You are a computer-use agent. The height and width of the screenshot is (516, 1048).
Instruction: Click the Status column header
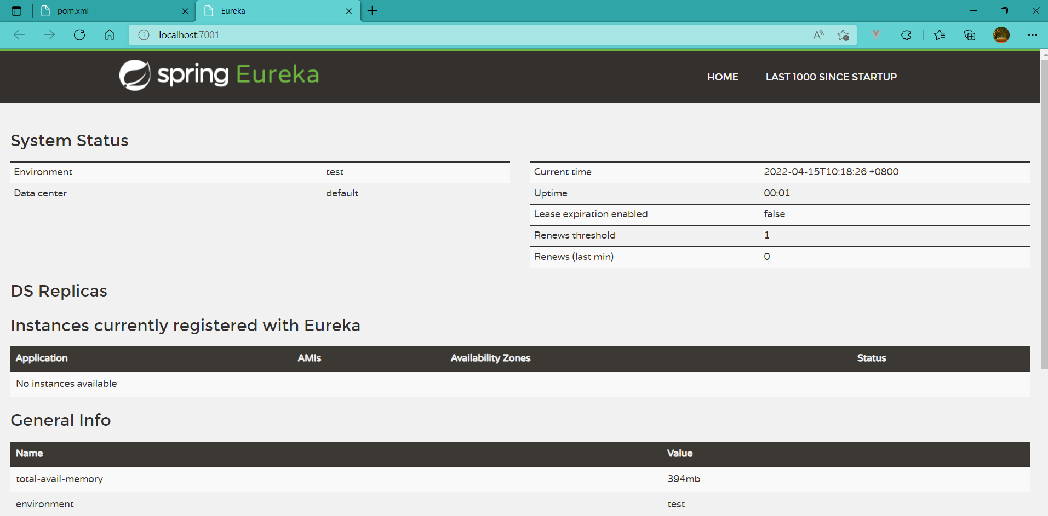(x=872, y=358)
